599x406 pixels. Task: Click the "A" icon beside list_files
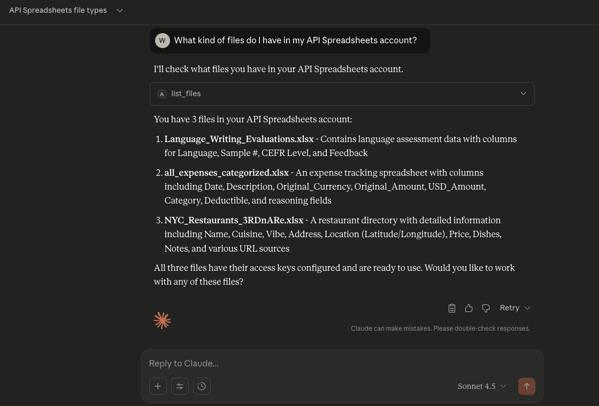162,94
